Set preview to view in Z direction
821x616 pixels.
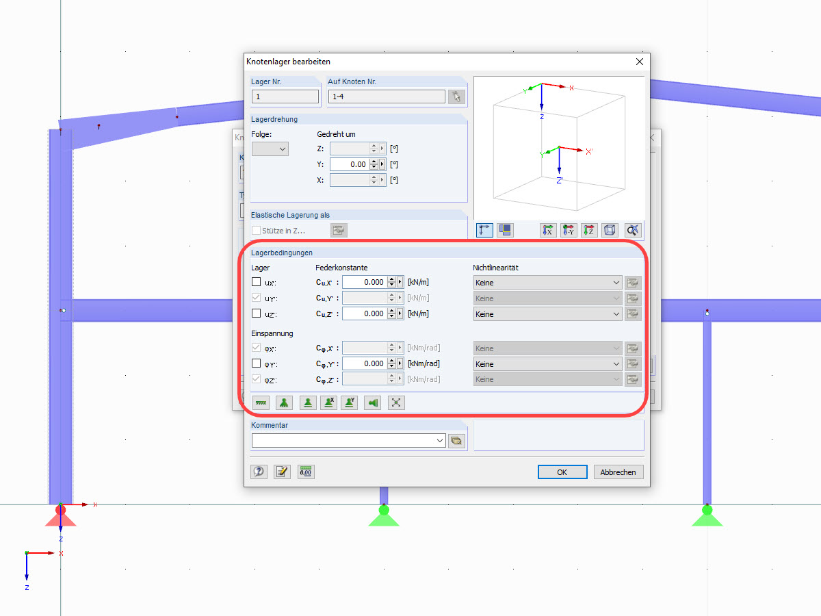point(589,230)
